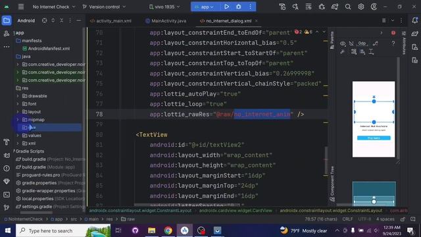Click the Attach Debugger to process icon
The image size is (421, 237).
click(322, 7)
